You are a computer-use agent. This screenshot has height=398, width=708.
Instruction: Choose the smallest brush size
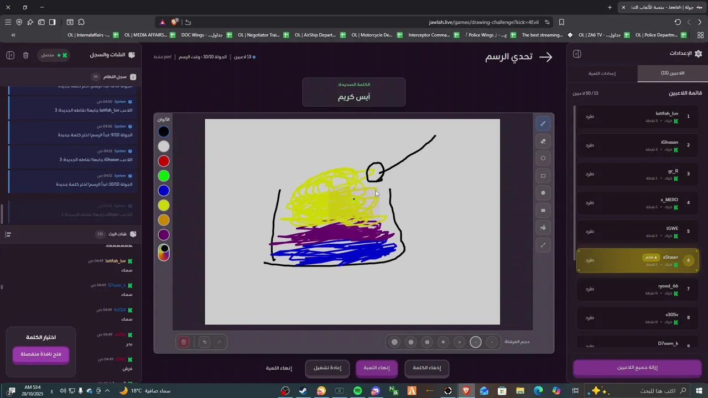(492, 342)
